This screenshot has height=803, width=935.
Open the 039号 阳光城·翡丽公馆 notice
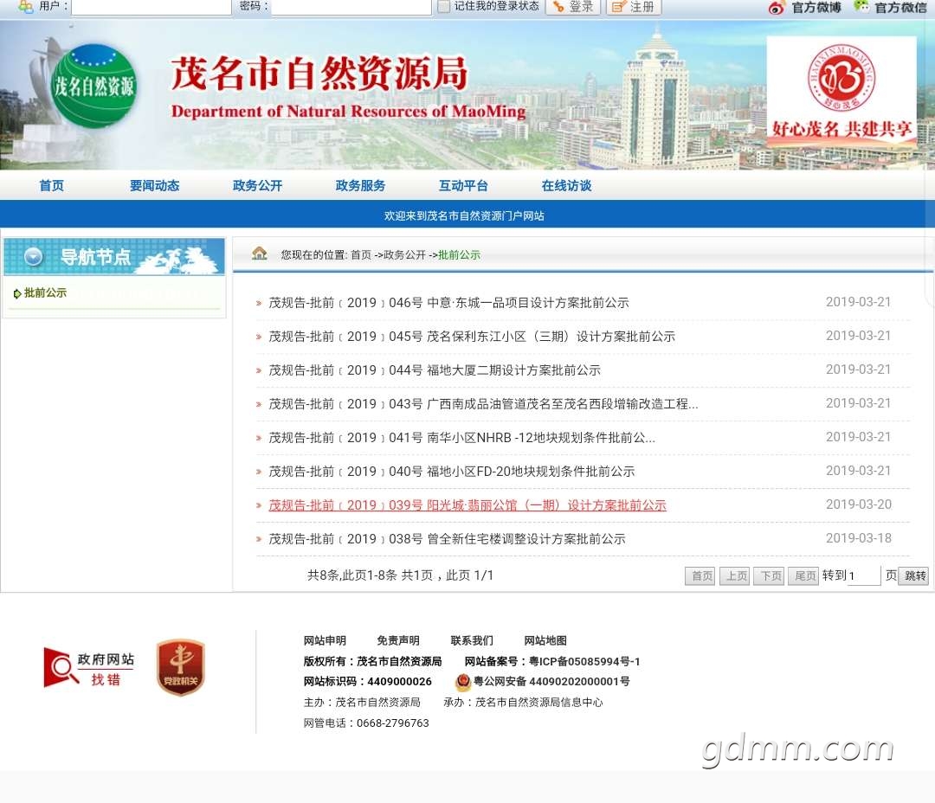click(467, 505)
